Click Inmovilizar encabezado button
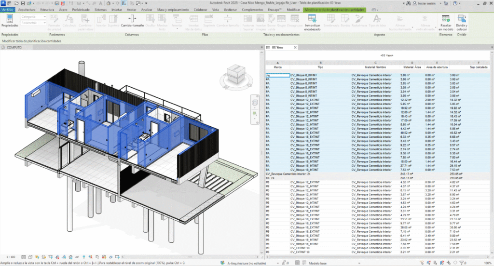This screenshot has width=494, height=266. click(312, 22)
